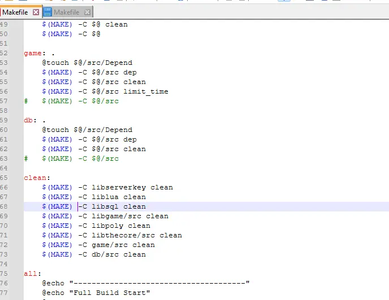Click the 'db:' target label
Screen dimensions: 389x300
(x=31, y=120)
